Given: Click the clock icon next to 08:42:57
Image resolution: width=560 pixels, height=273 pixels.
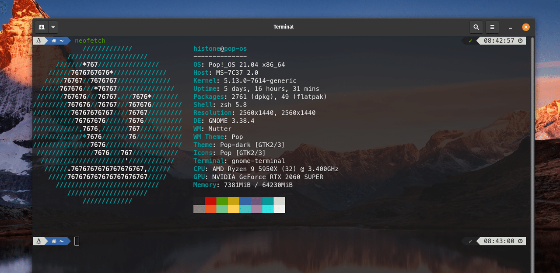Looking at the screenshot, I should coord(520,41).
